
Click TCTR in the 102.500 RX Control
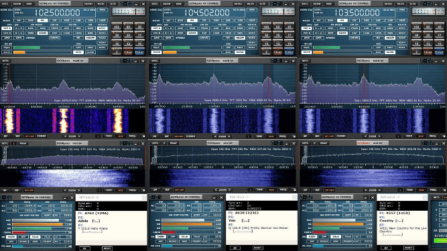tap(113, 4)
